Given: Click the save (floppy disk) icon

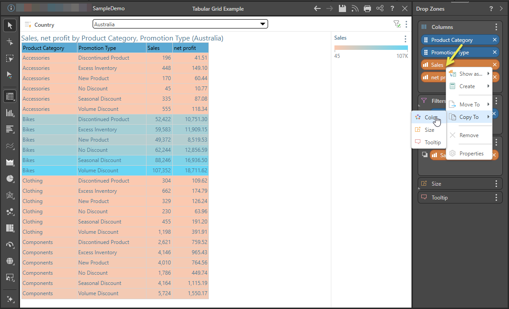Looking at the screenshot, I should pos(342,8).
